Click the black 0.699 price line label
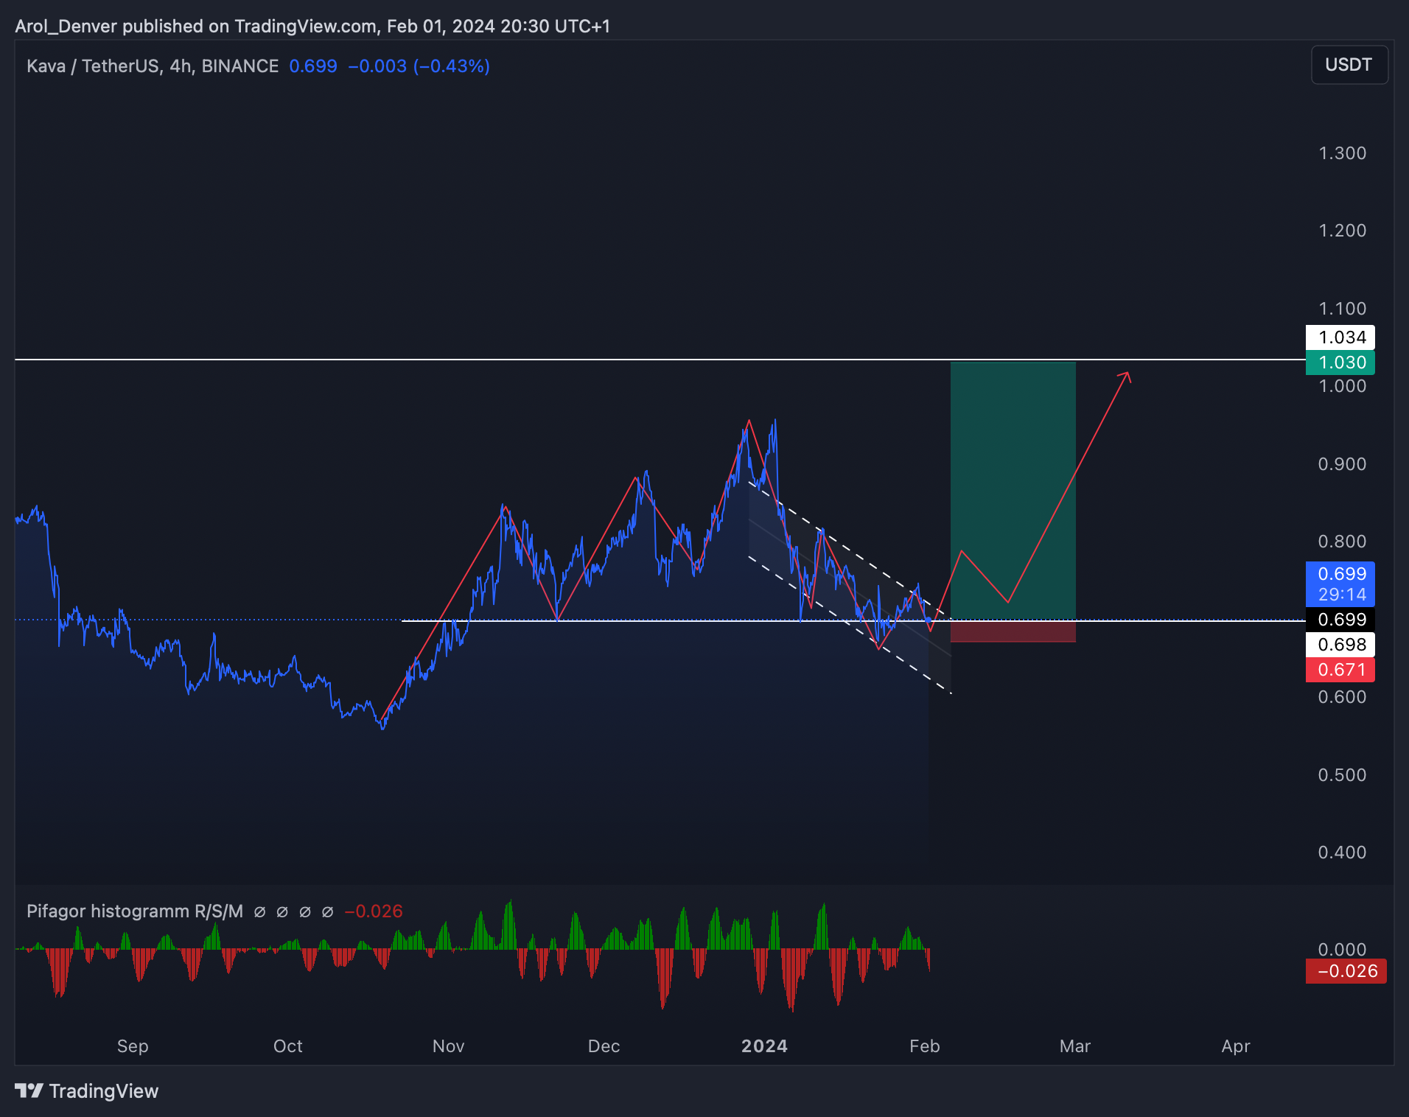This screenshot has width=1409, height=1117. (x=1340, y=620)
